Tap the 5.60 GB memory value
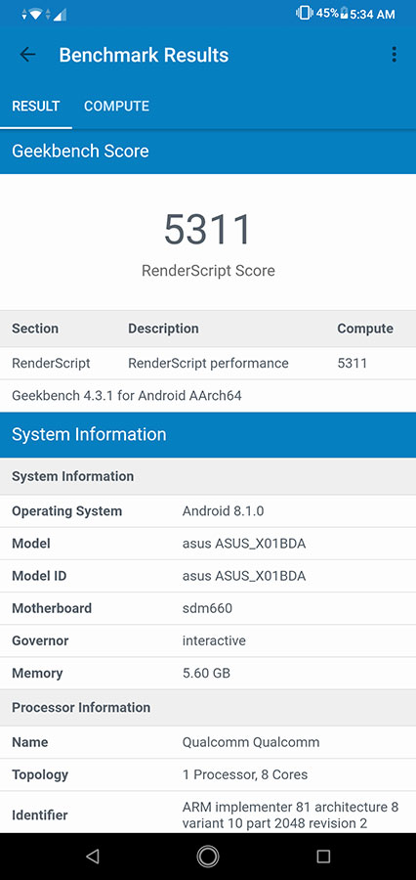This screenshot has width=416, height=880. pos(206,673)
